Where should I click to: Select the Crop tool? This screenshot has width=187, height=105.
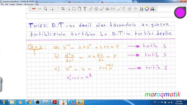pyautogui.click(x=63, y=9)
